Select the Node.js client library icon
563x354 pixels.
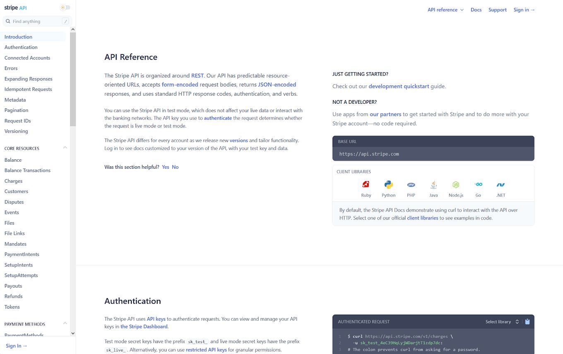[456, 184]
